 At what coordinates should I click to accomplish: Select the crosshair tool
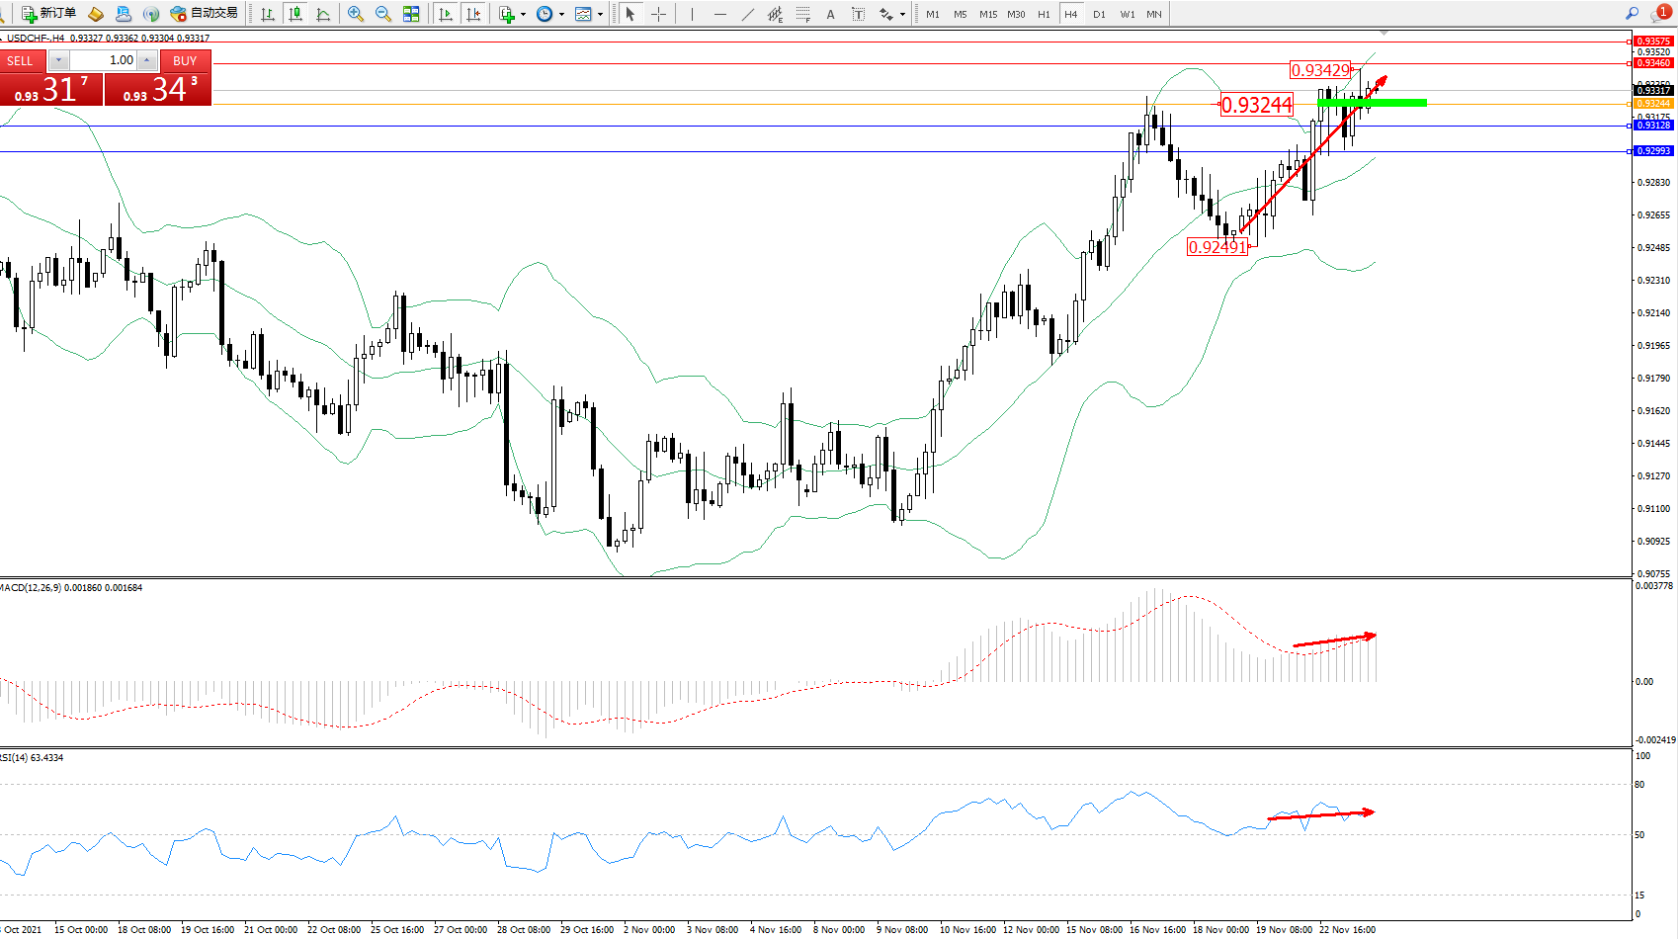pyautogui.click(x=658, y=14)
